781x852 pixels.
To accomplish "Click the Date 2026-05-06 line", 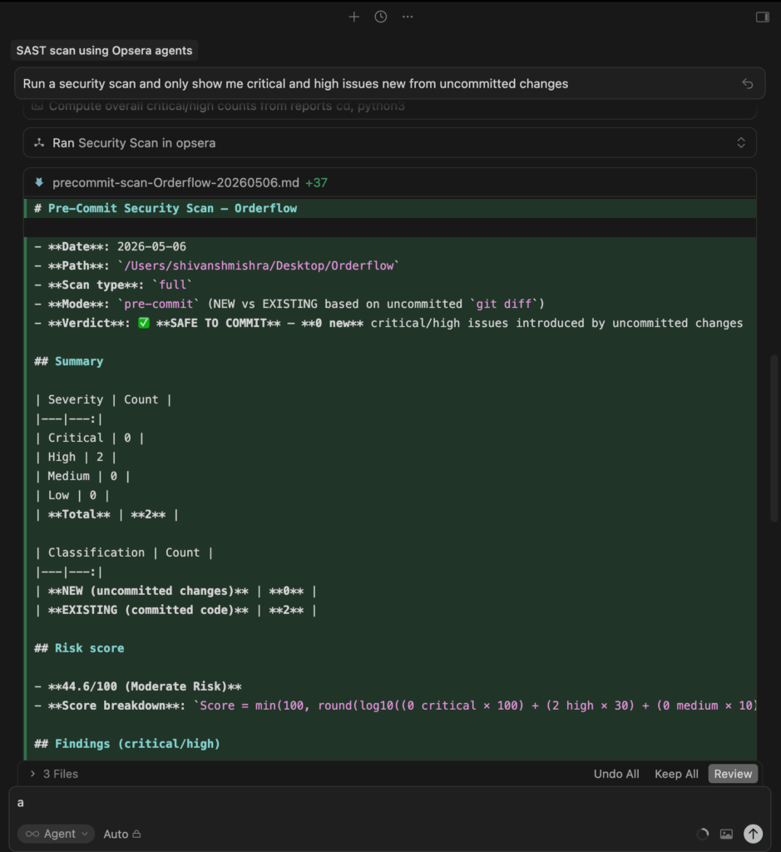I will coord(111,246).
